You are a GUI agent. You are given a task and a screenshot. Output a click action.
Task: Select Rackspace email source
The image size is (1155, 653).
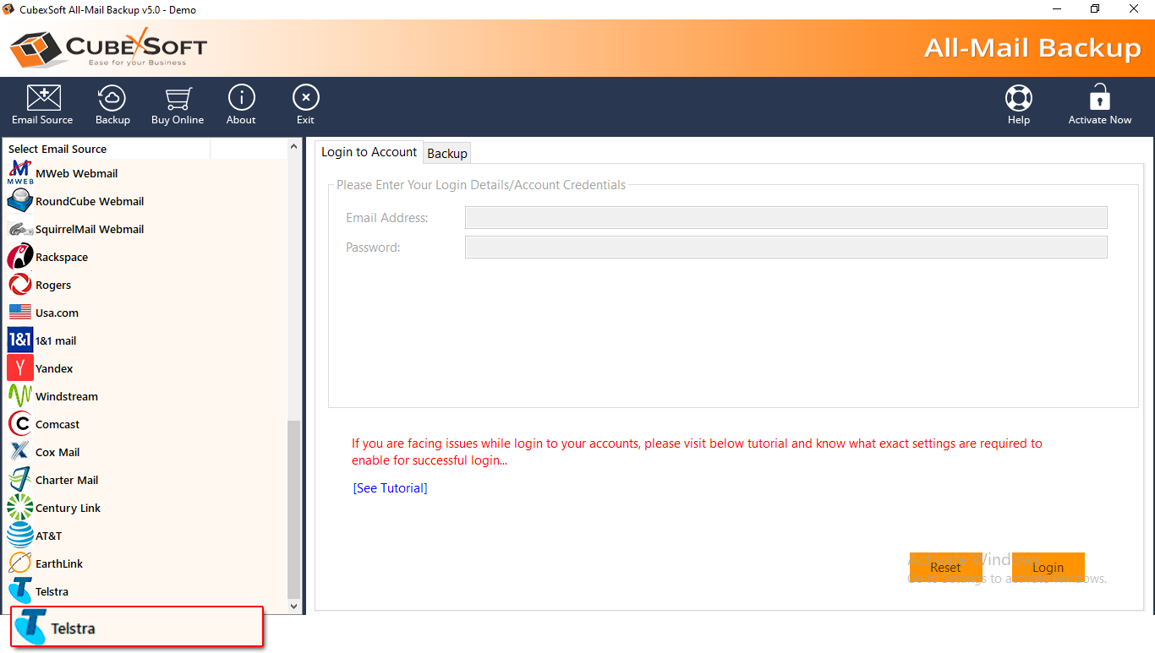coord(61,257)
